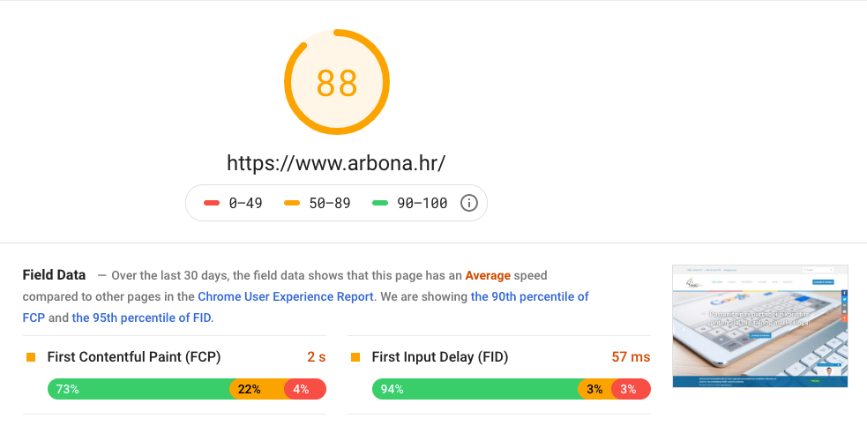Viewport: 867px width, 426px height.
Task: Click orange square icon next to FCP
Action: (31, 357)
